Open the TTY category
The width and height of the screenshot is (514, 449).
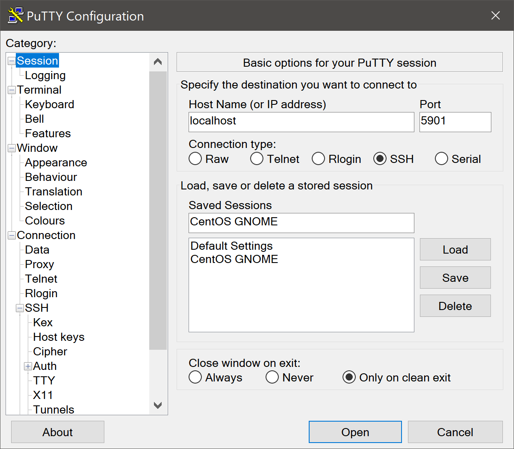[44, 381]
